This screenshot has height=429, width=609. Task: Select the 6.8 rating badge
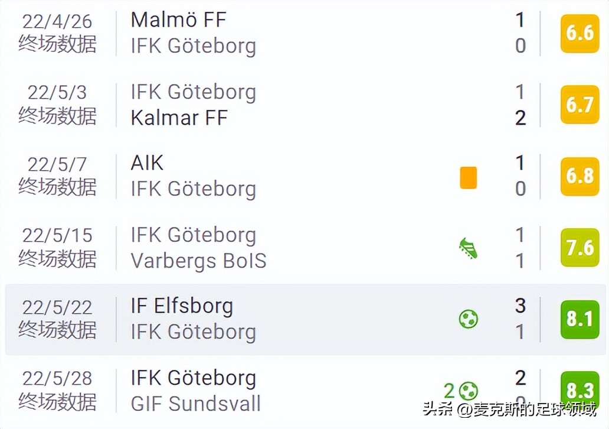point(579,176)
